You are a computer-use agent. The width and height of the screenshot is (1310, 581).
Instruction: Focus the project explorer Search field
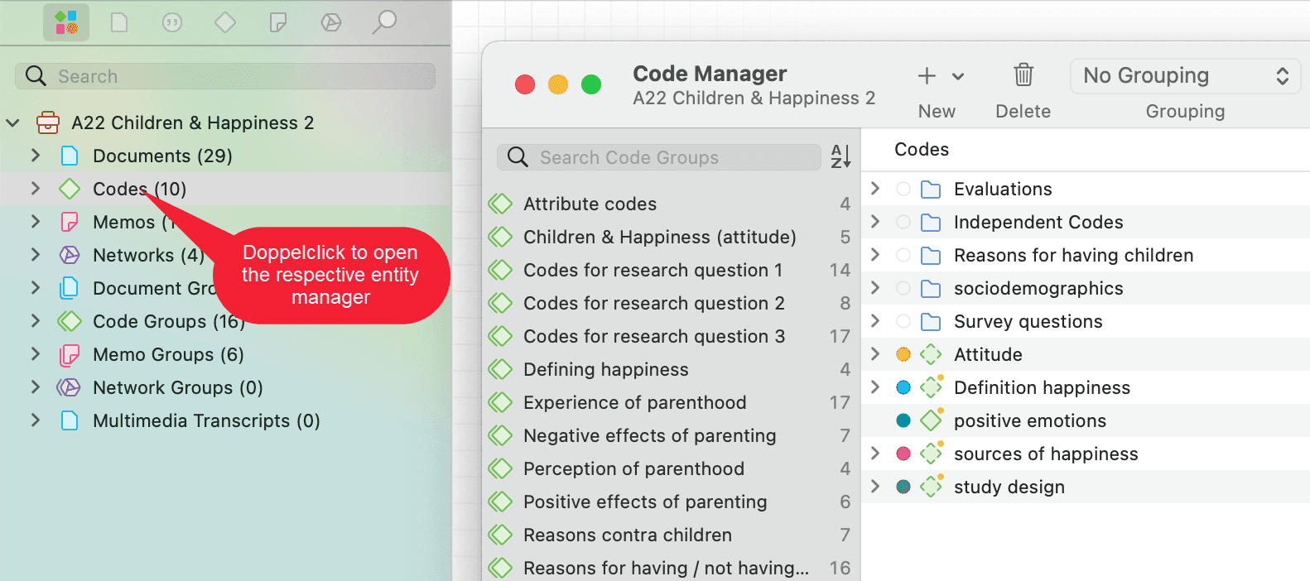[x=225, y=76]
